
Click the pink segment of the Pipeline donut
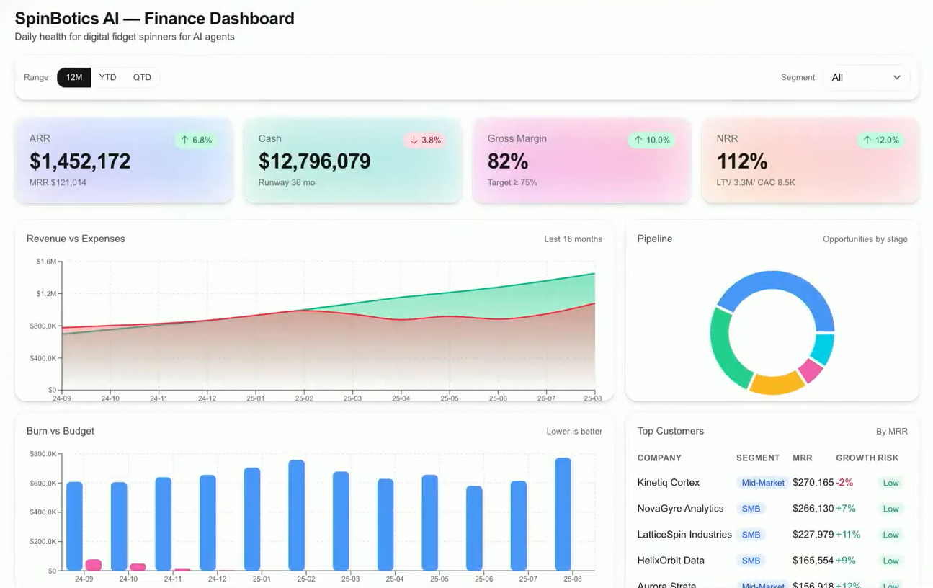(811, 370)
